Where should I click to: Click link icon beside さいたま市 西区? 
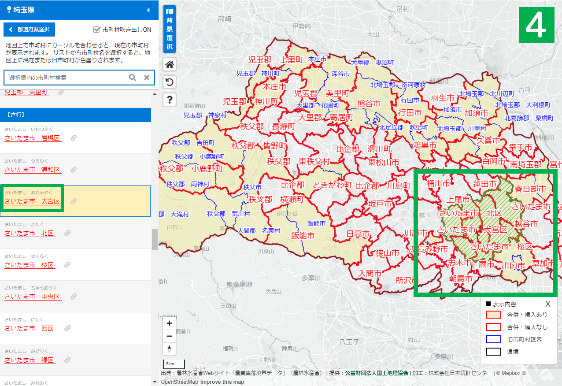tap(67, 328)
